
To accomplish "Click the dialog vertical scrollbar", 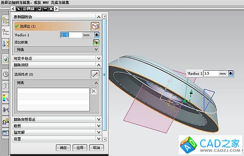I will click(x=105, y=77).
